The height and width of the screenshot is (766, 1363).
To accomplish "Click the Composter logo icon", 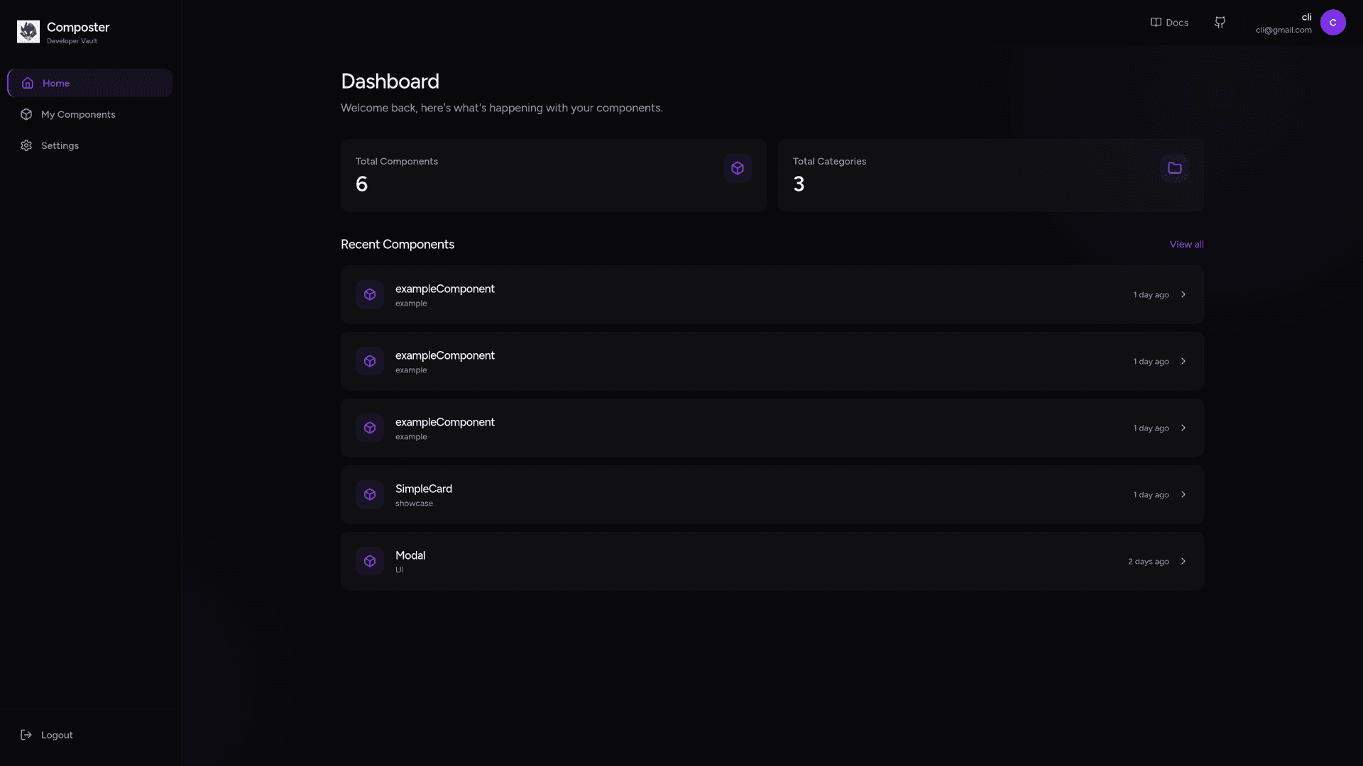I will coord(28,32).
